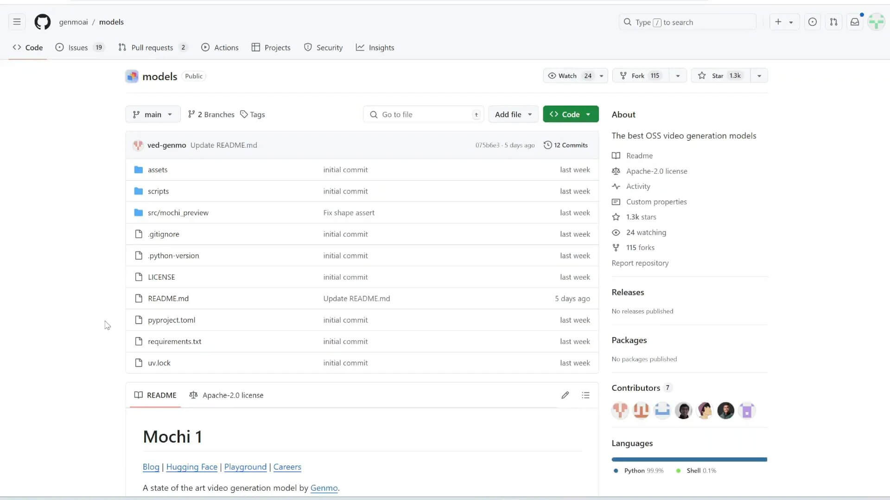Open the Apache-2.0 license tab
Viewport: 890px width, 500px height.
pos(226,395)
